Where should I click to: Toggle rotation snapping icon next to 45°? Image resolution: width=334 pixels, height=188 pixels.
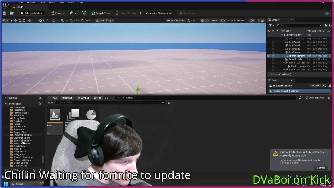pos(71,20)
